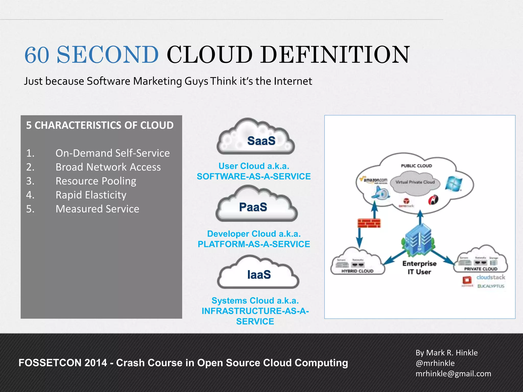Click the red and black round logo
The image size is (523, 392).
point(433,200)
